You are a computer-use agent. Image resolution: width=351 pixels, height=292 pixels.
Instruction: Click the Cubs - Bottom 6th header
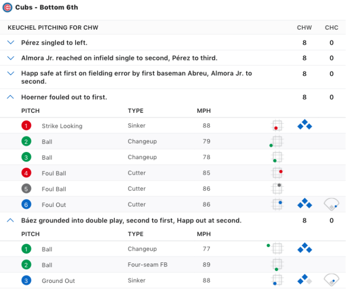[x=46, y=8]
